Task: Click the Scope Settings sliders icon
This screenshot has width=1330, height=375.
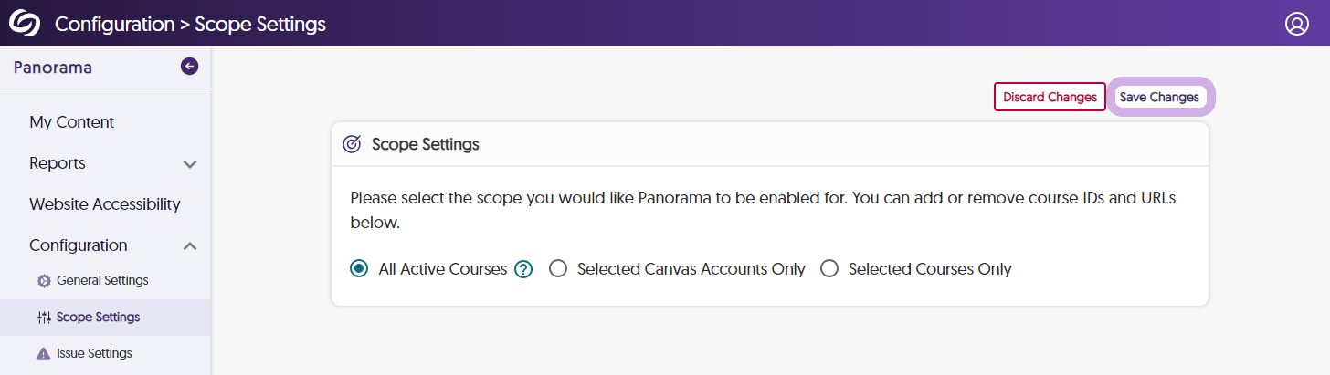Action: pyautogui.click(x=43, y=318)
